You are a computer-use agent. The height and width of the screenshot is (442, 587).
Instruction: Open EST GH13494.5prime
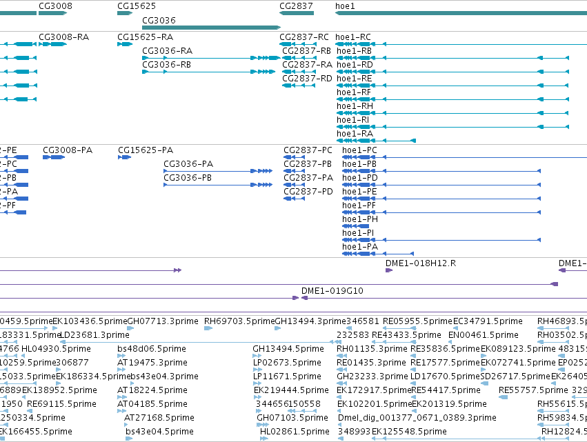tap(288, 349)
